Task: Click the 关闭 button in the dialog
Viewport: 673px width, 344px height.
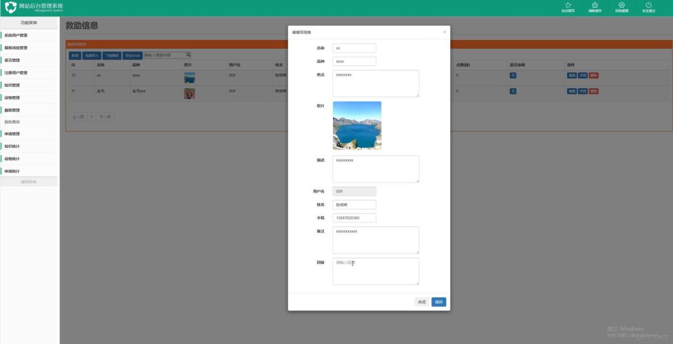Action: [x=421, y=301]
